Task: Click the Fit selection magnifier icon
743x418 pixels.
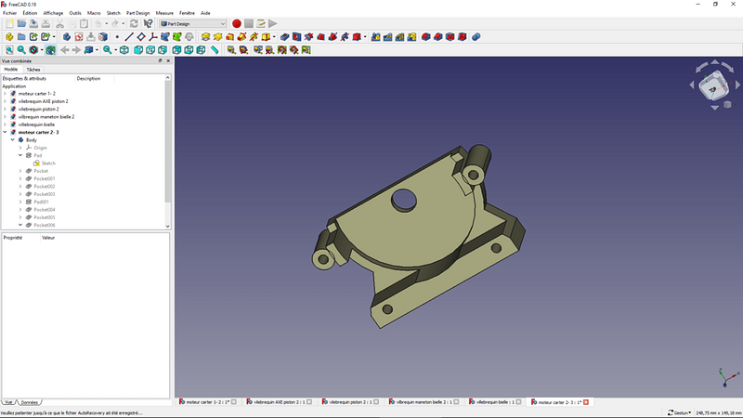Action: point(21,50)
